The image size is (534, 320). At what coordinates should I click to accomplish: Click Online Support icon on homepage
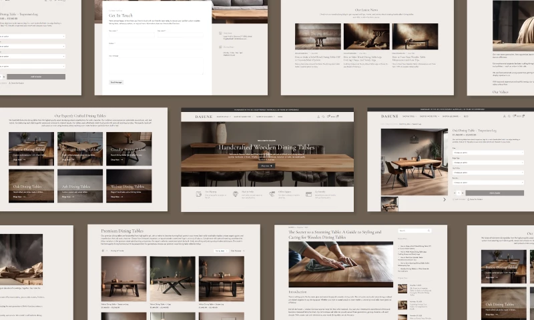(x=272, y=194)
